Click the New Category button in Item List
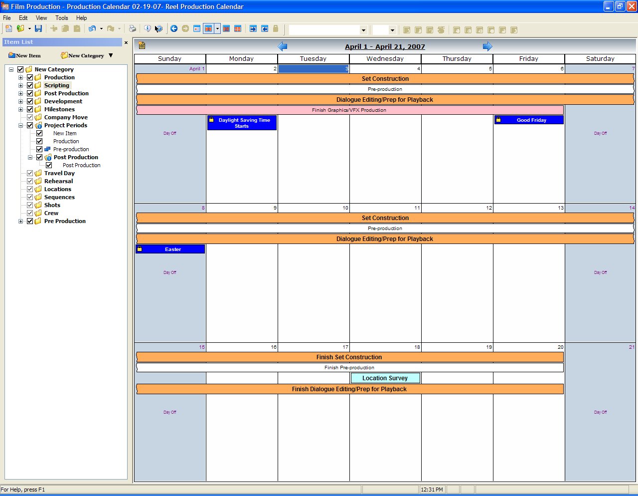 (82, 55)
